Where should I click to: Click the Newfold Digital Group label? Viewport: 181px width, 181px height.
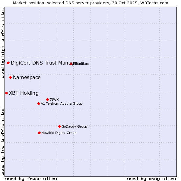tap(59, 133)
